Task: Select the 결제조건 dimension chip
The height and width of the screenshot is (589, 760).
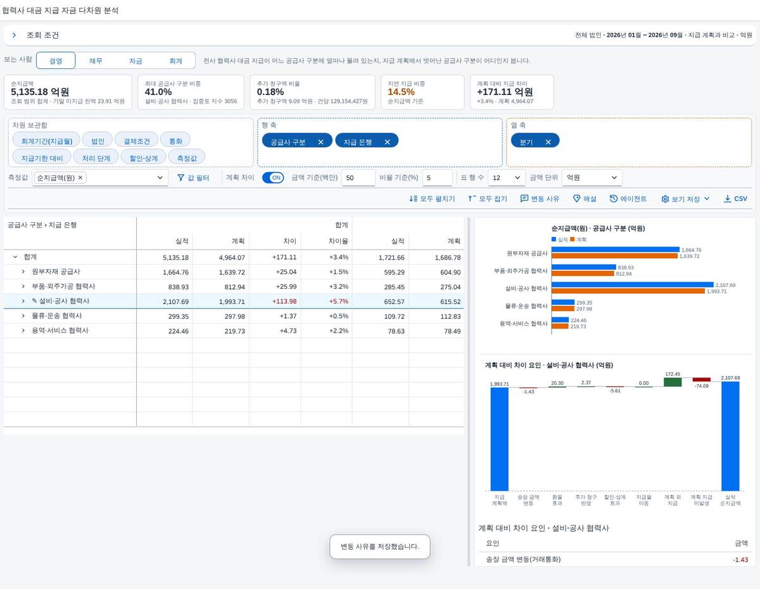Action: [136, 141]
